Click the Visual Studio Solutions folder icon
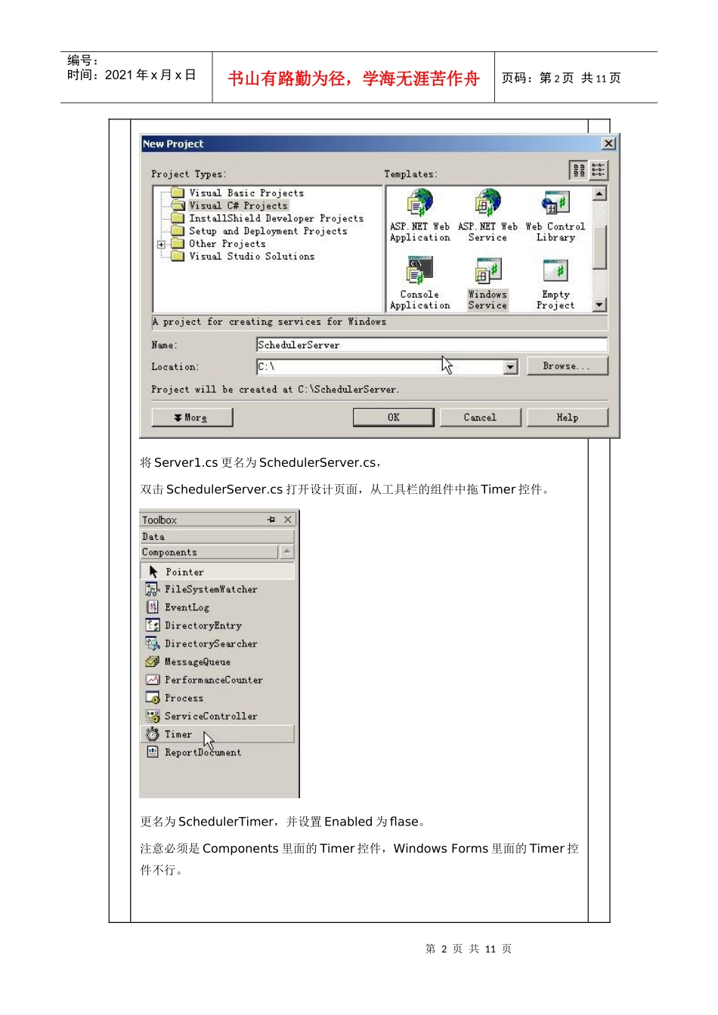718x1015 pixels. (x=178, y=256)
